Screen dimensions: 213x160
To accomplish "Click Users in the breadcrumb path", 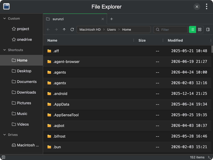I will pyautogui.click(x=111, y=30).
